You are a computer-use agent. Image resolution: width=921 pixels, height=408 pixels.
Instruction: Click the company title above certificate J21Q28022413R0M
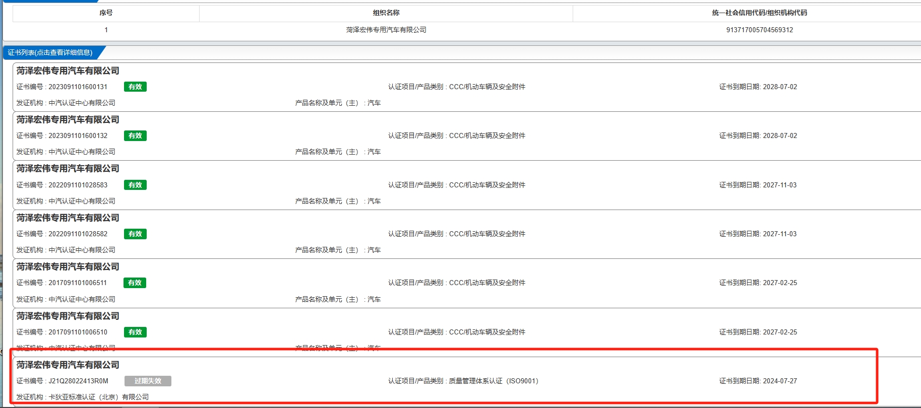pos(68,365)
